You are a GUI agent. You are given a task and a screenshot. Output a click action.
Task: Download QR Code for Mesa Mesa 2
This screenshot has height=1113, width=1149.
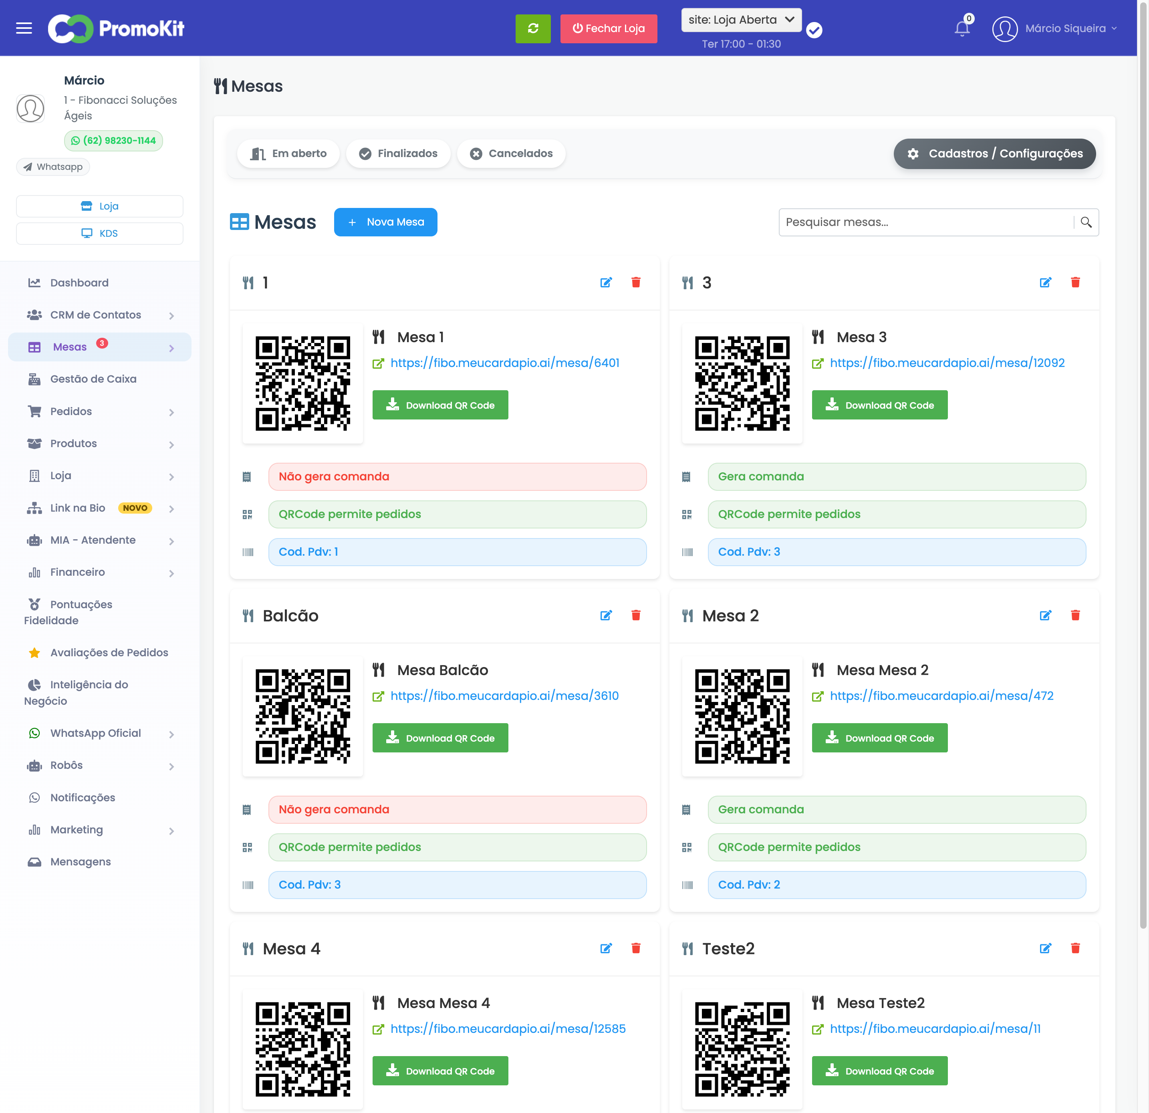(880, 738)
